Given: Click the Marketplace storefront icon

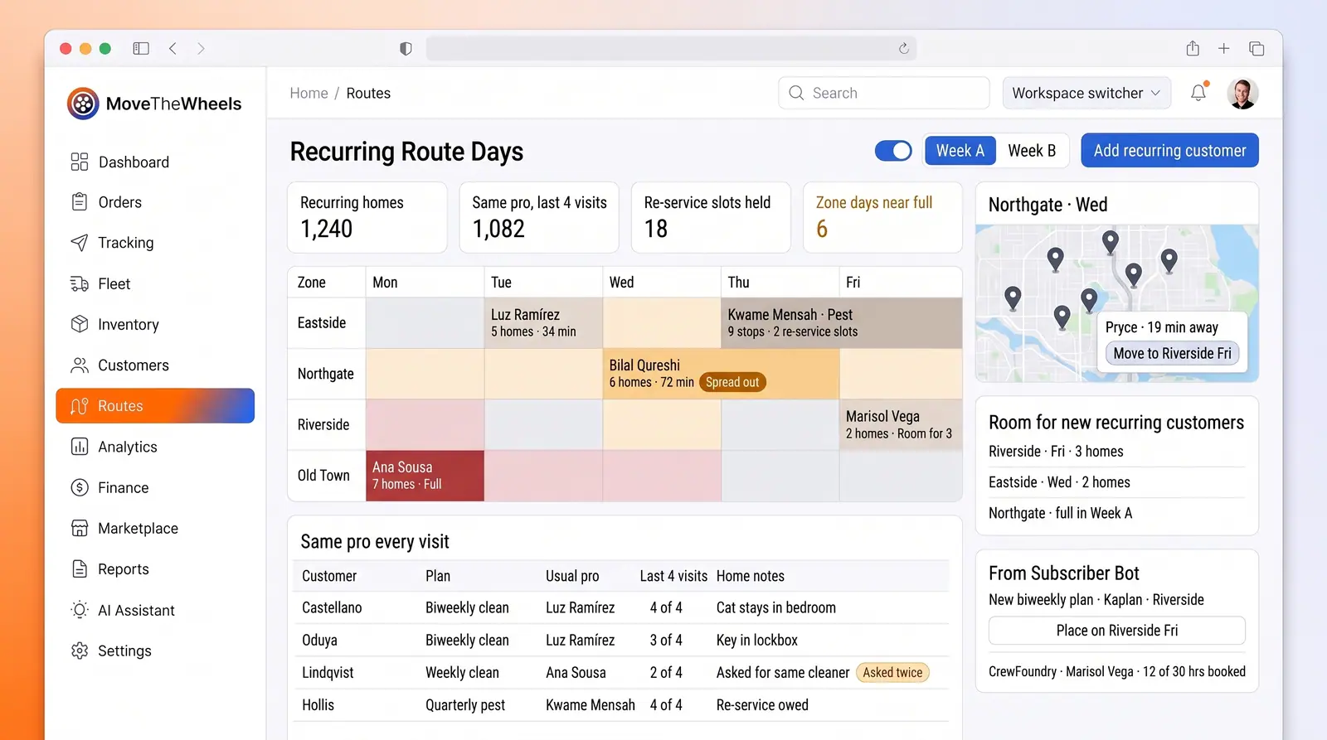Looking at the screenshot, I should coord(80,528).
